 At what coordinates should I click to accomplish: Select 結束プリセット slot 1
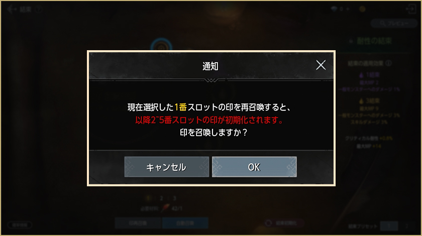pyautogui.click(x=389, y=226)
